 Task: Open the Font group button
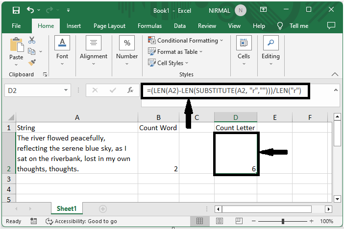62,50
